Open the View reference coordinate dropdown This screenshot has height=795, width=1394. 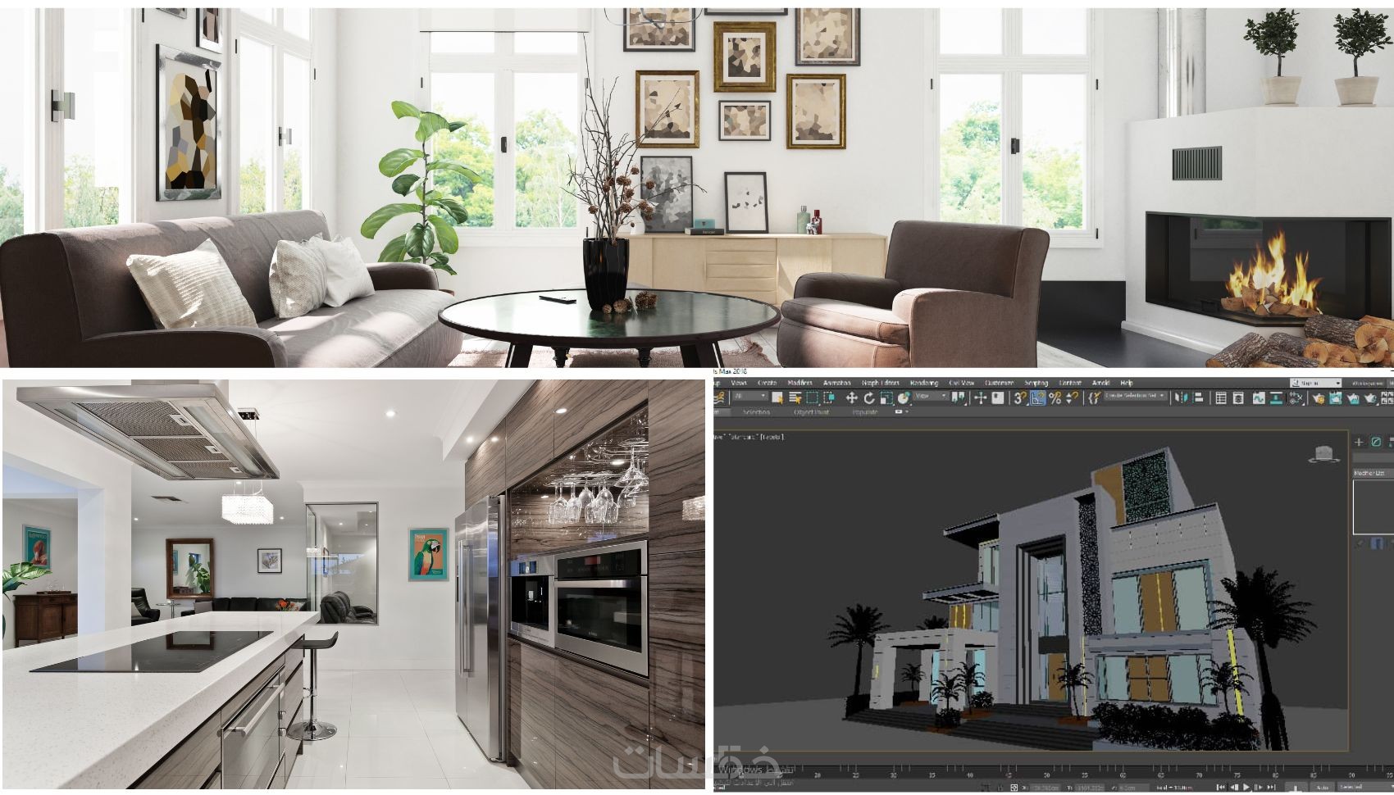931,397
